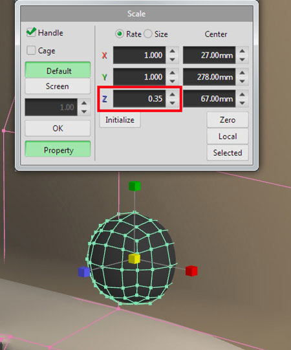
Task: Select the Rate radio button
Action: (120, 34)
